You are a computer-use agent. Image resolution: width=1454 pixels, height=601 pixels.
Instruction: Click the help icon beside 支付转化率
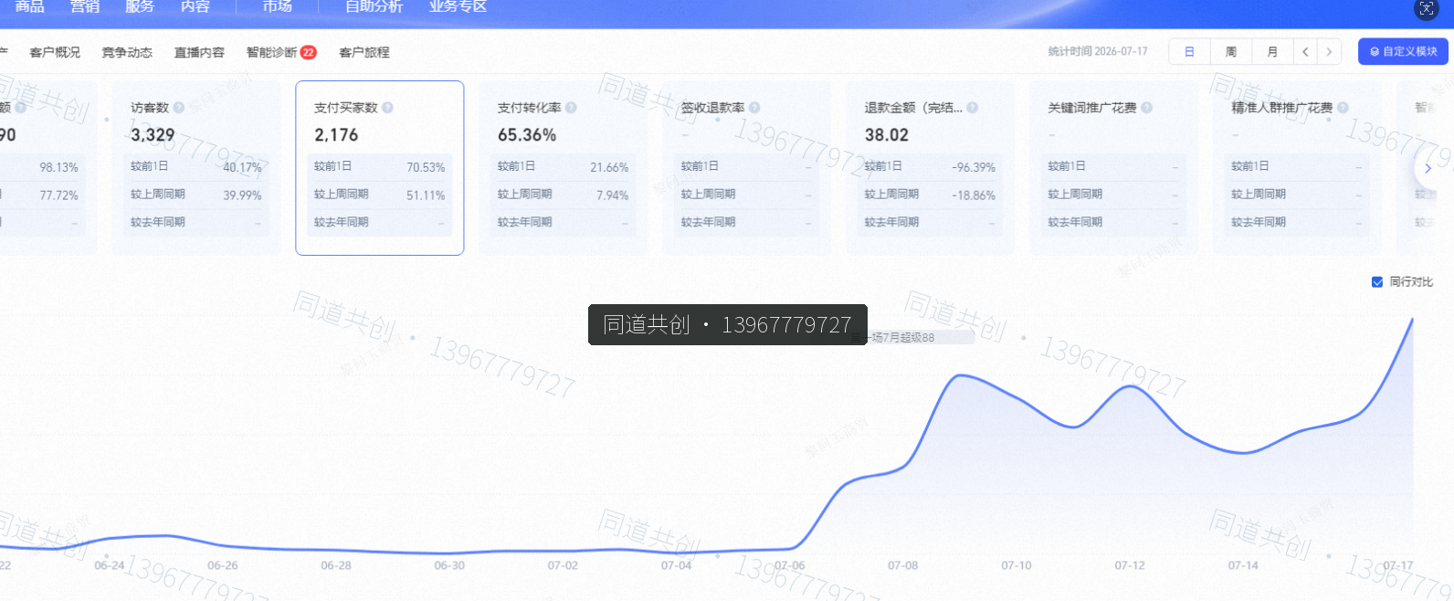click(571, 108)
